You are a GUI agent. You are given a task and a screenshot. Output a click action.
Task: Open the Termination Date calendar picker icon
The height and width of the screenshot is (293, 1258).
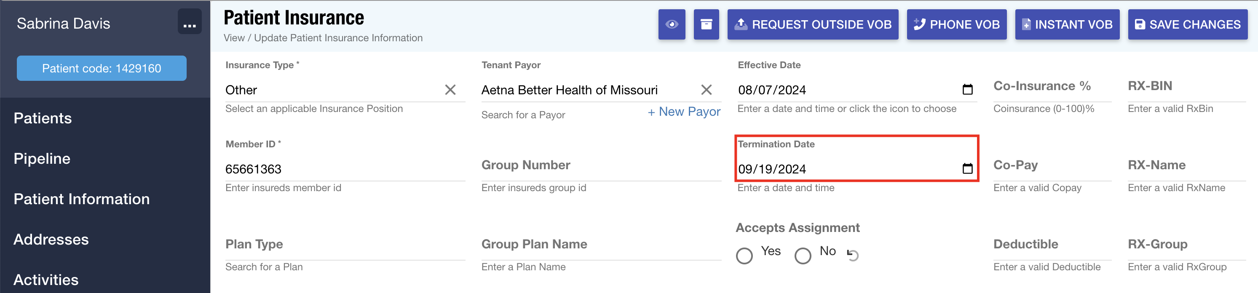[x=967, y=168]
